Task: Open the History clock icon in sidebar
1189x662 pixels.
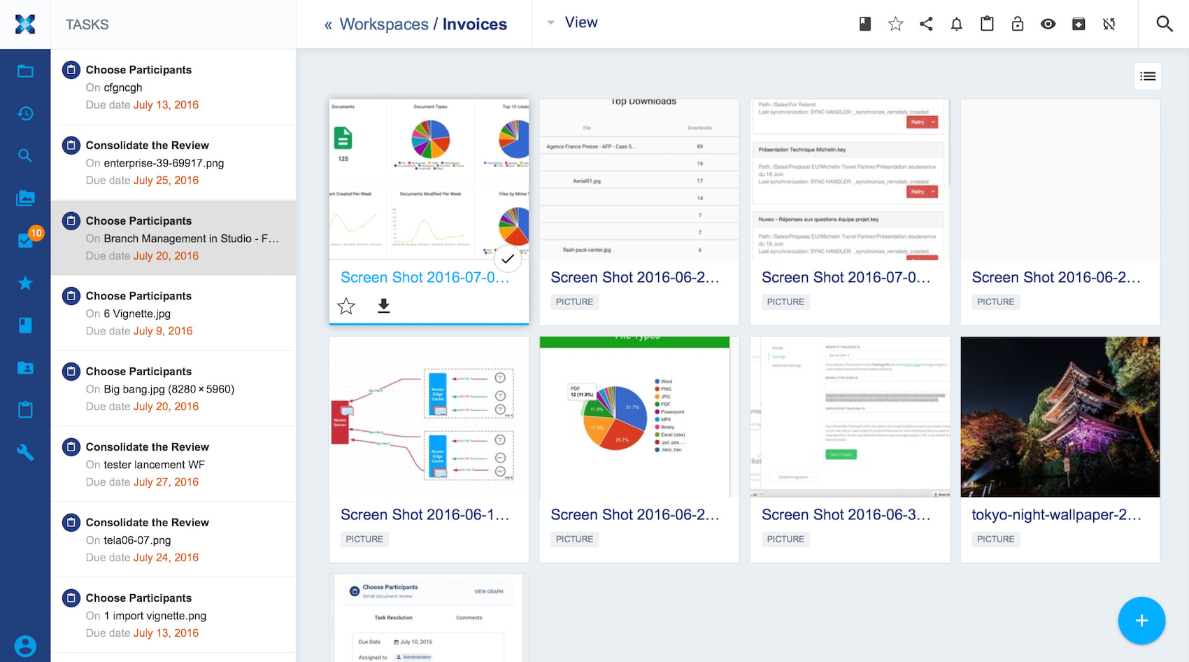Action: click(25, 113)
